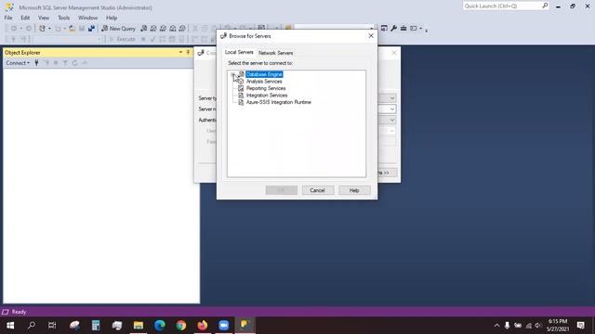This screenshot has height=334, width=595.
Task: Click the Quick Launch search field
Action: point(506,6)
